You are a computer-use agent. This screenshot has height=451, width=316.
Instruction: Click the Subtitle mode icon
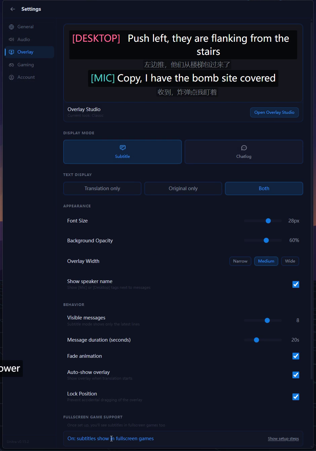click(x=123, y=148)
